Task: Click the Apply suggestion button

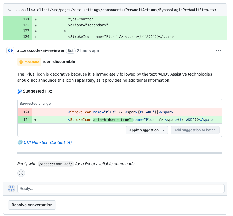Action: click(x=147, y=130)
